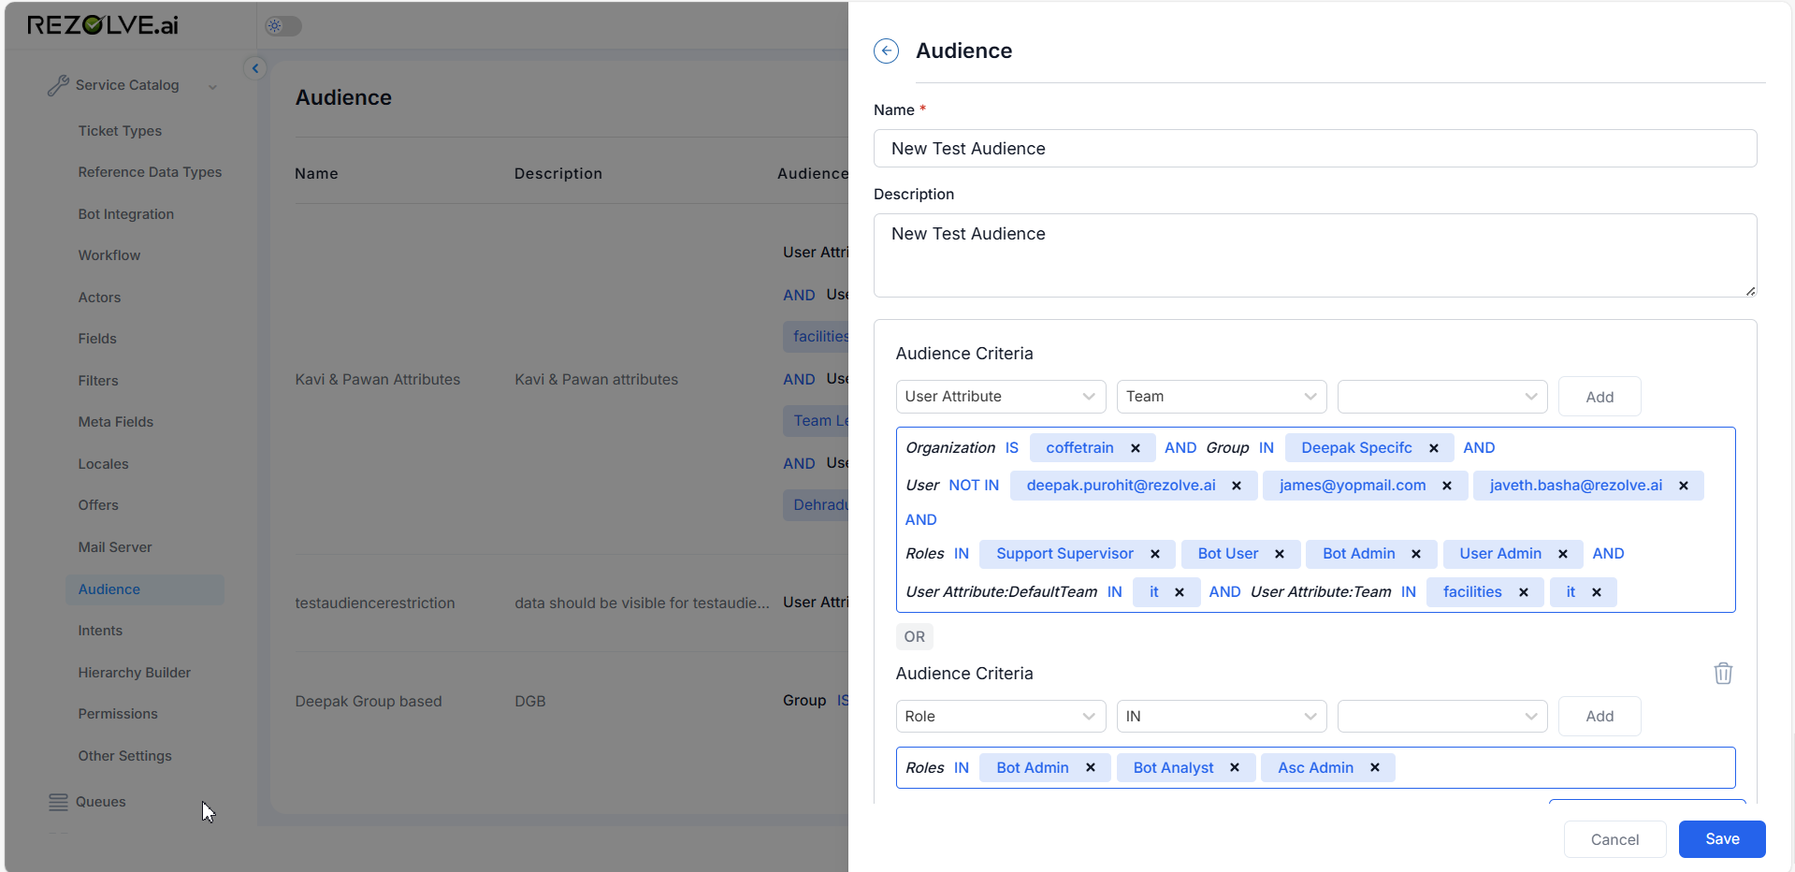Click Add in the first Audience Criteria
This screenshot has width=1795, height=872.
pyautogui.click(x=1600, y=397)
